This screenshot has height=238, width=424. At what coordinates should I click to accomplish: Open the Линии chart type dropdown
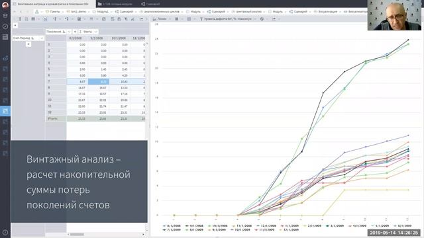170,19
